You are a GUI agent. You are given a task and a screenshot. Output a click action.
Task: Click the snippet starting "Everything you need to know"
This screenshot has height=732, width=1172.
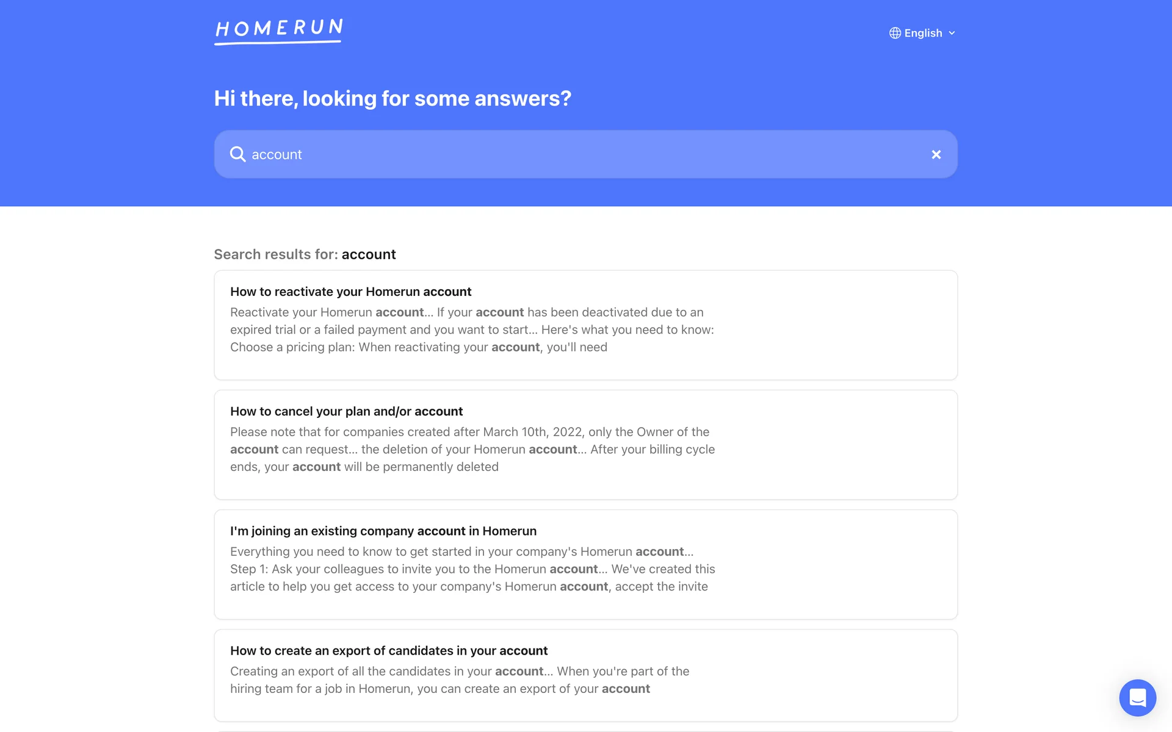pyautogui.click(x=472, y=569)
